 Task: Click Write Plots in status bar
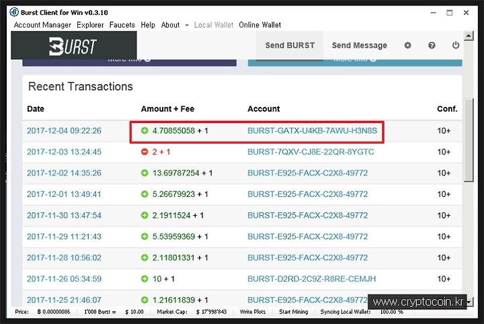[253, 312]
